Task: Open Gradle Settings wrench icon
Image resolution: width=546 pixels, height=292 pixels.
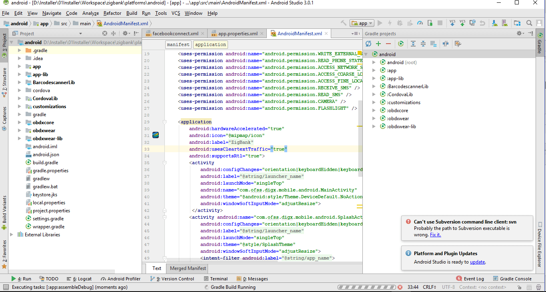Action: pyautogui.click(x=458, y=44)
